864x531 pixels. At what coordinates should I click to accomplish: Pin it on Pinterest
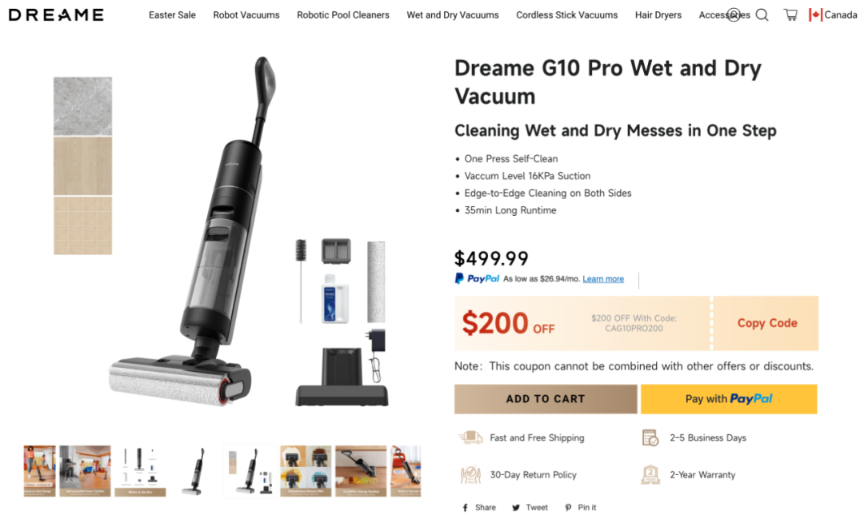(580, 507)
